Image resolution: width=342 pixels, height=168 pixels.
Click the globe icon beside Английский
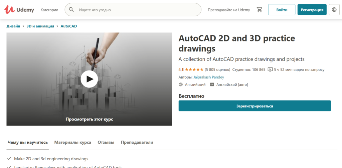pos(181,85)
